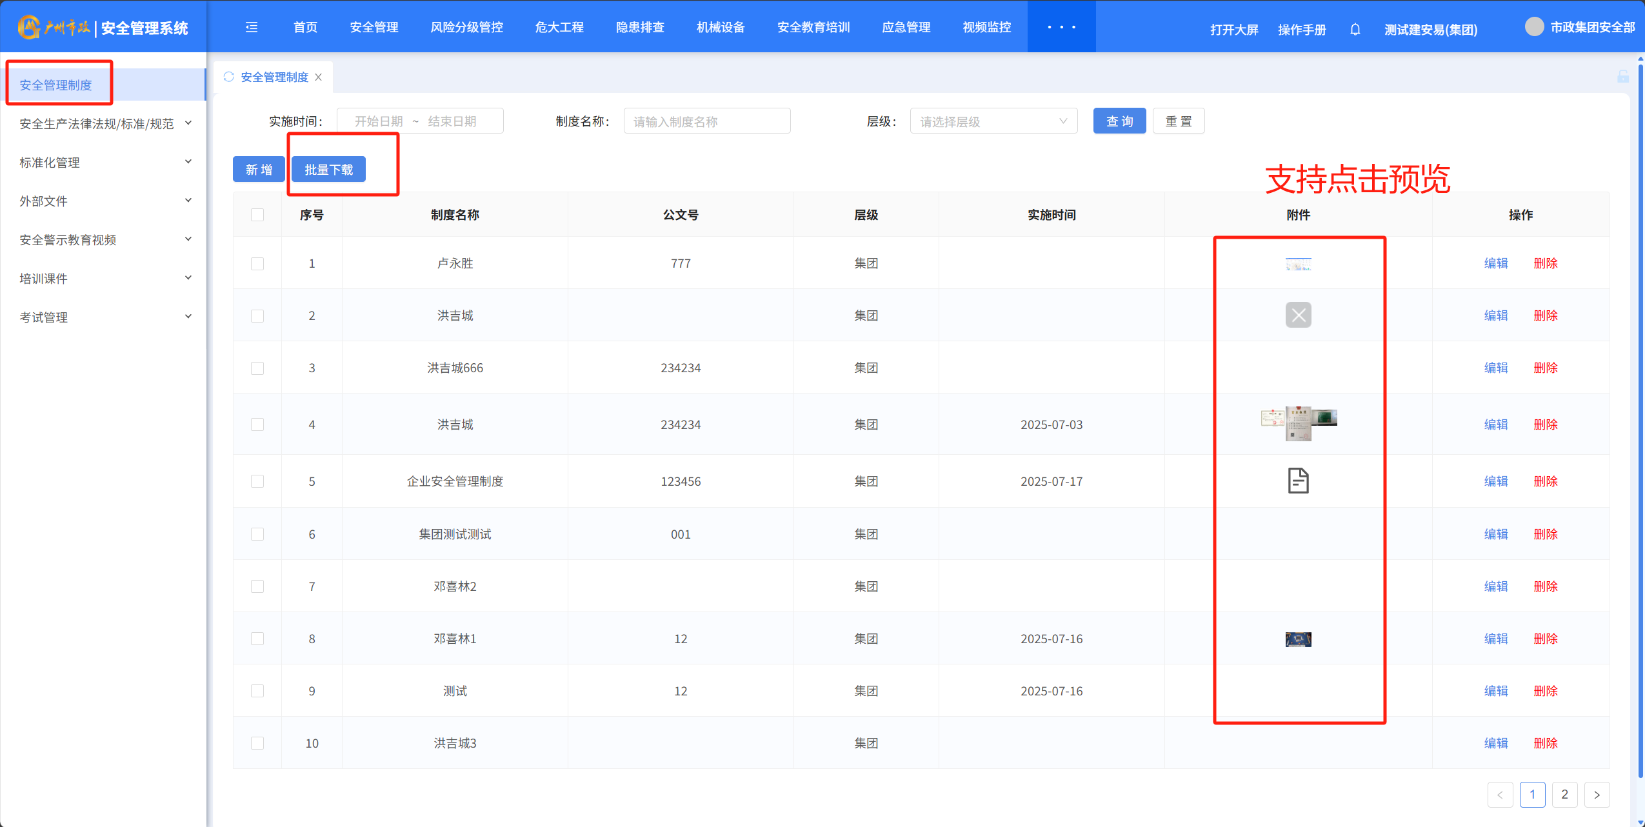Click the refresh icon on 安全管理制度 tab
The width and height of the screenshot is (1645, 827).
click(x=229, y=77)
